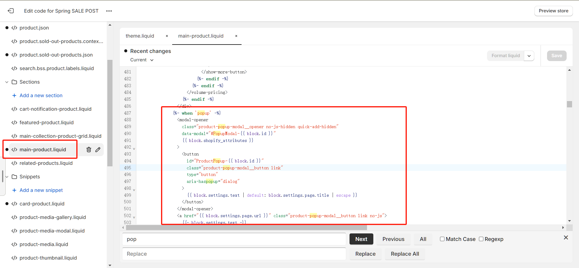Open the three-dot more actions menu

(109, 11)
